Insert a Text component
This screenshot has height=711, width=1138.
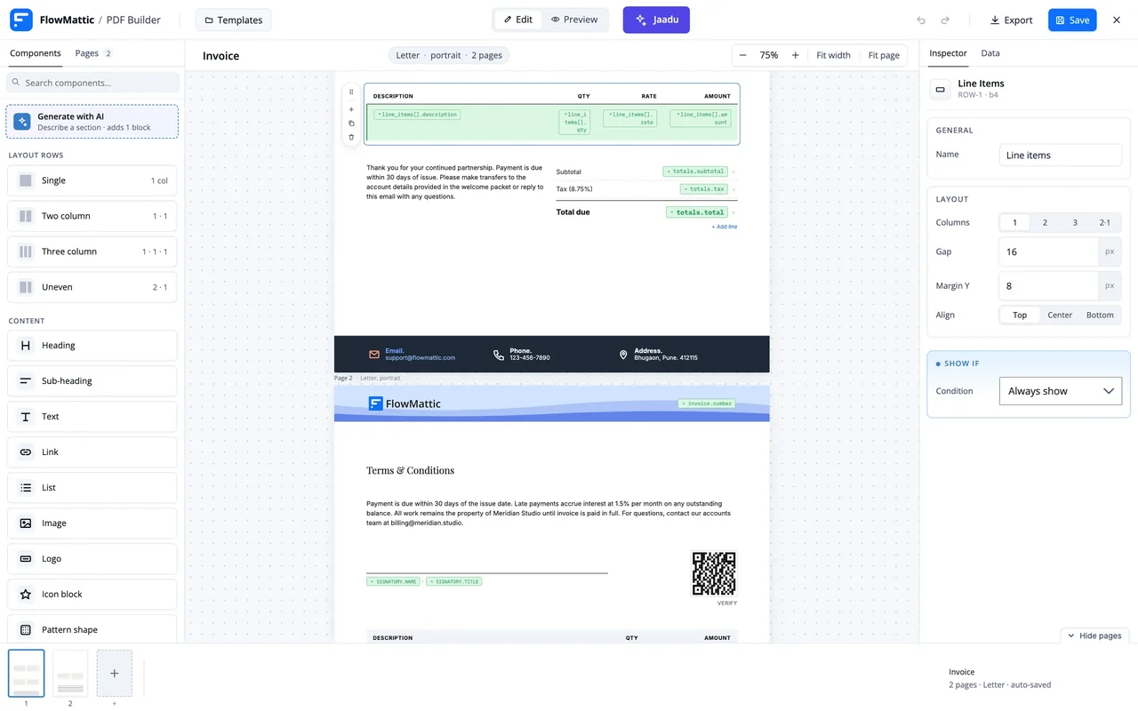pos(92,417)
